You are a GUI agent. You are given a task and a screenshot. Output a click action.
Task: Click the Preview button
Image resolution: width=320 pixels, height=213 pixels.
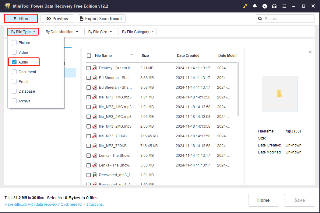coord(57,19)
